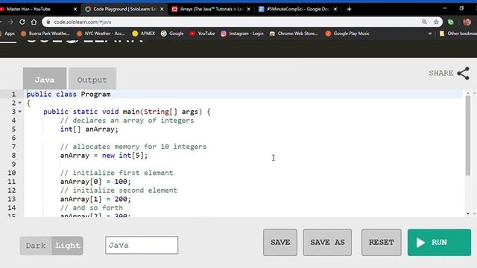Click the site lock icon in address bar
477x268 pixels.
[x=48, y=22]
